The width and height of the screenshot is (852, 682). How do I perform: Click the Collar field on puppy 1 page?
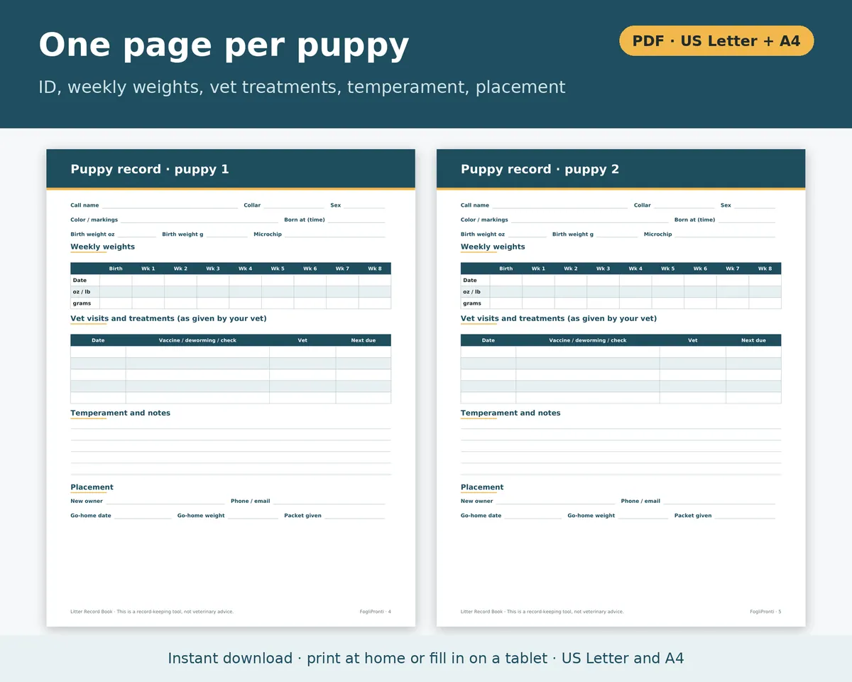pos(294,205)
